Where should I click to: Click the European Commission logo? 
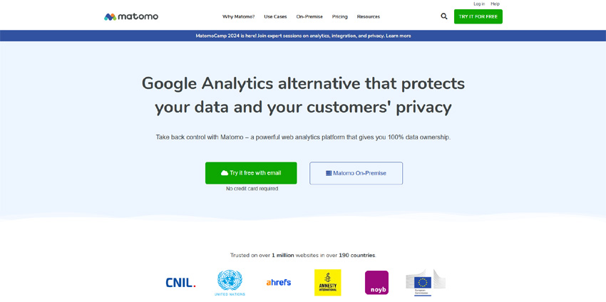[425, 283]
